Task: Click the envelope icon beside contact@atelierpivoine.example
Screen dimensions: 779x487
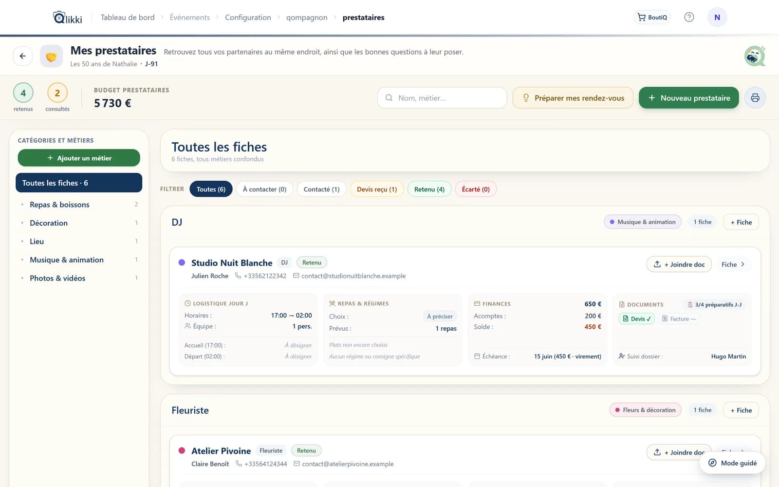Action: (x=297, y=464)
